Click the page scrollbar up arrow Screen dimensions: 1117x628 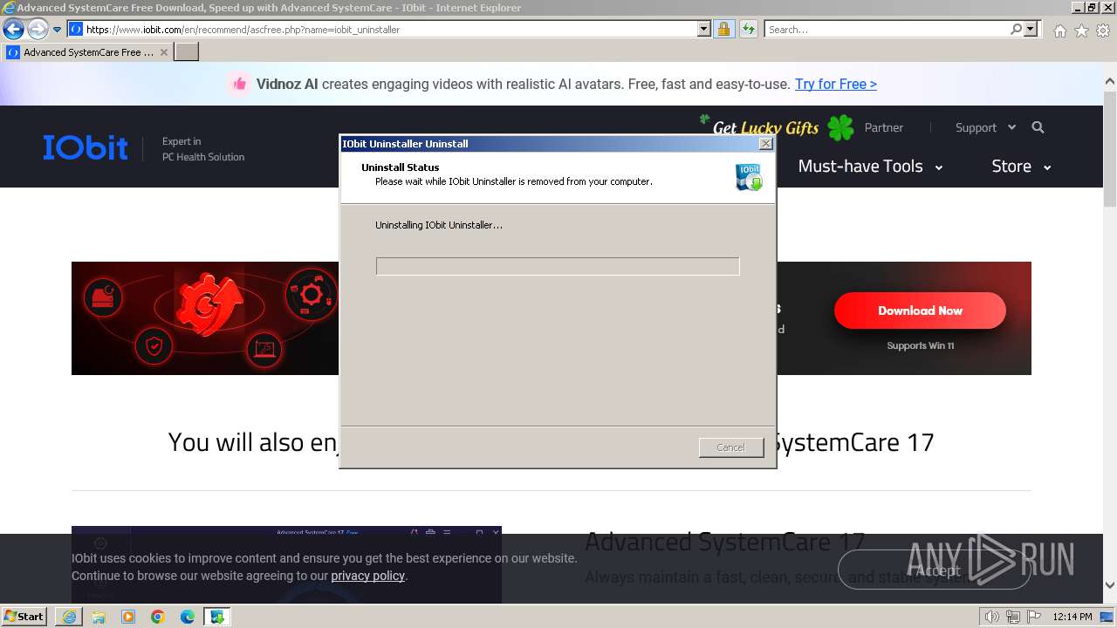coord(1110,81)
